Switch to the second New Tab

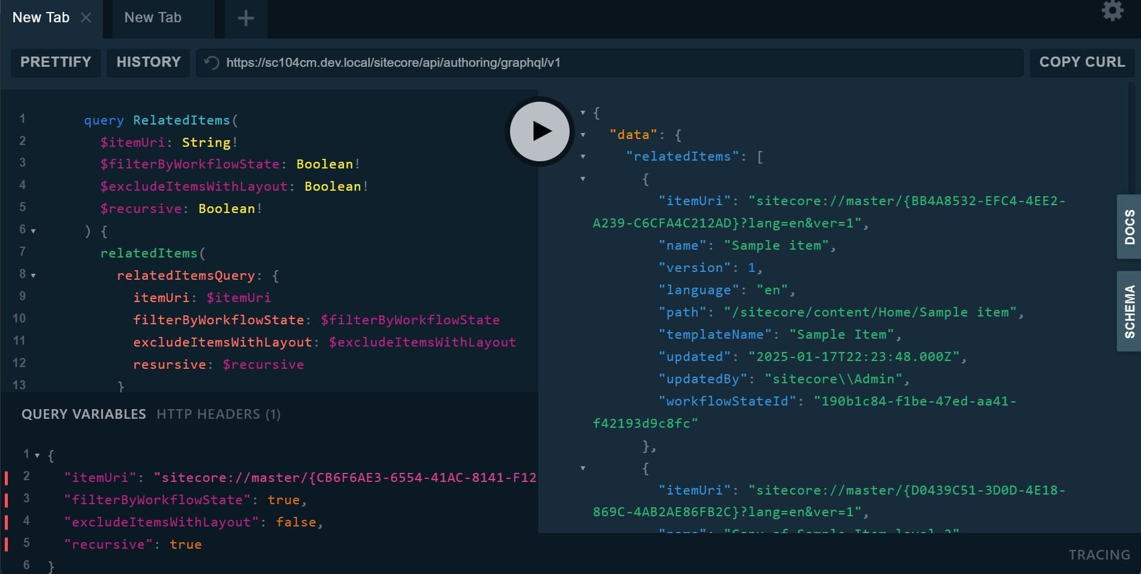pyautogui.click(x=153, y=18)
